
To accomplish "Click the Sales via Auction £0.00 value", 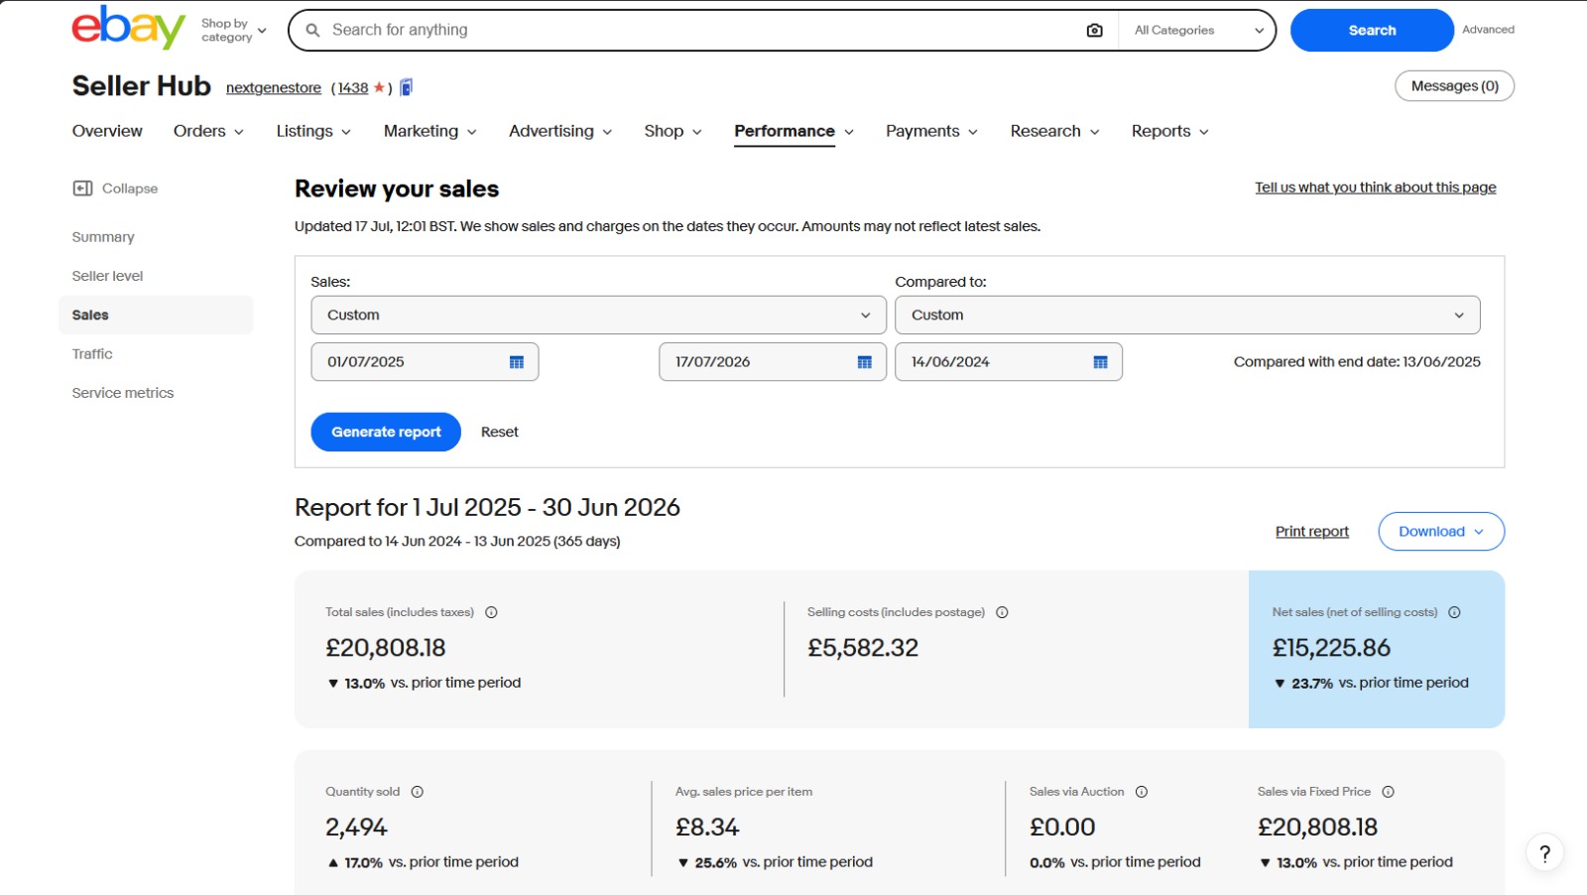I will pos(1062,828).
